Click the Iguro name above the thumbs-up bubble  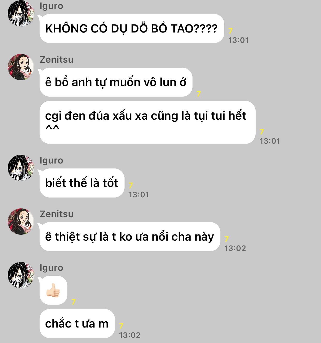(x=51, y=268)
